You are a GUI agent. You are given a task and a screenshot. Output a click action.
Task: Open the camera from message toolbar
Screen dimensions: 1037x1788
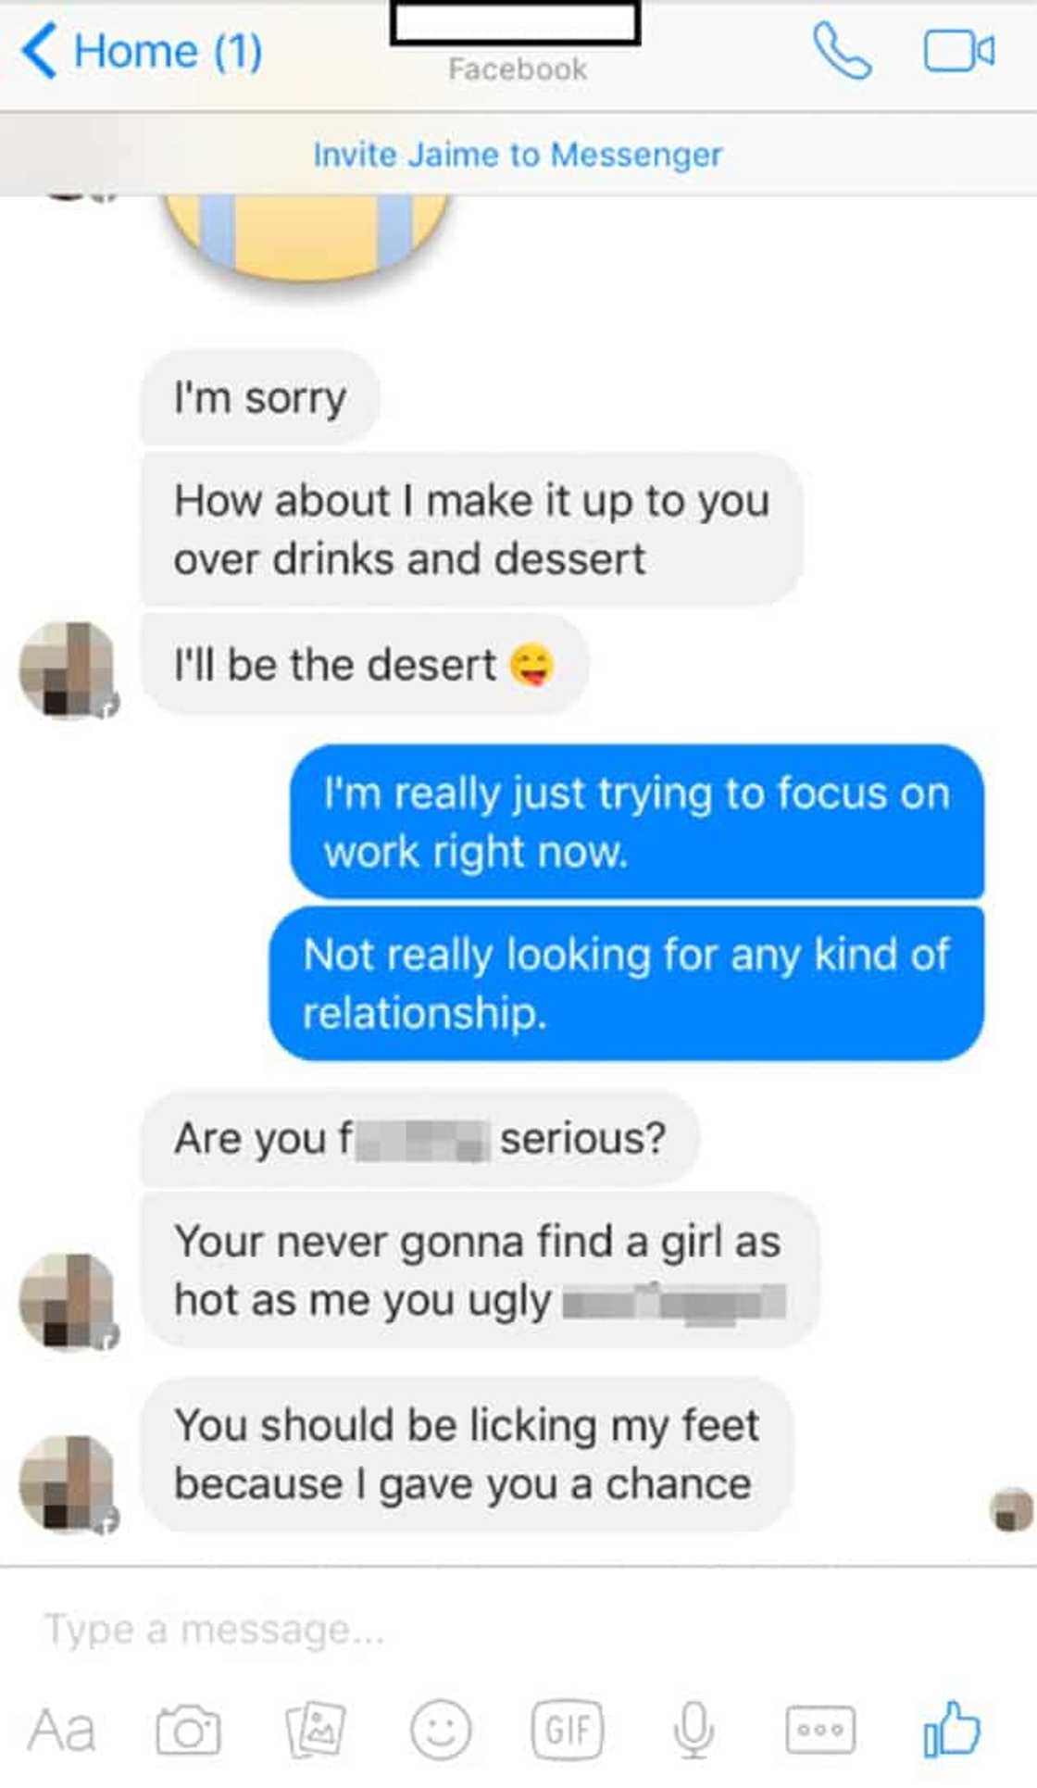188,1730
